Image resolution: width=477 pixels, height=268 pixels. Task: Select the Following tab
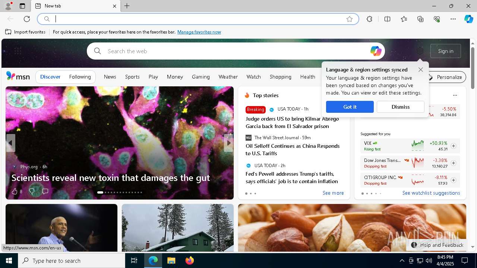point(80,77)
